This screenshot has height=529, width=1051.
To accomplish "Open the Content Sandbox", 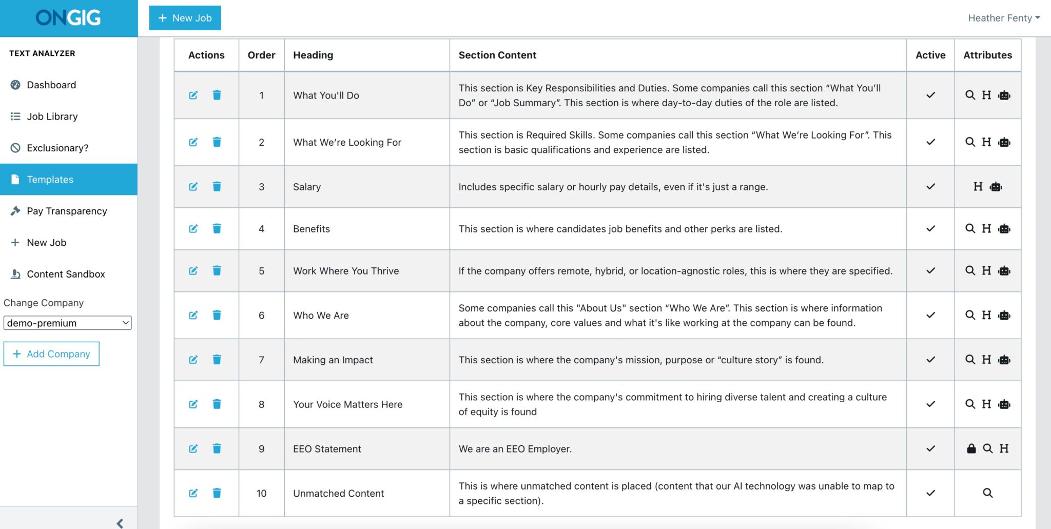I will click(66, 273).
